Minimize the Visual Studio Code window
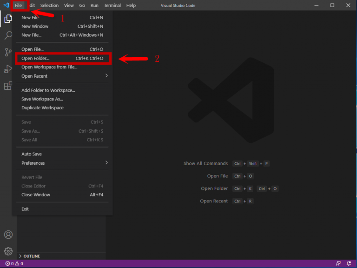This screenshot has height=268, width=357. [317, 5]
